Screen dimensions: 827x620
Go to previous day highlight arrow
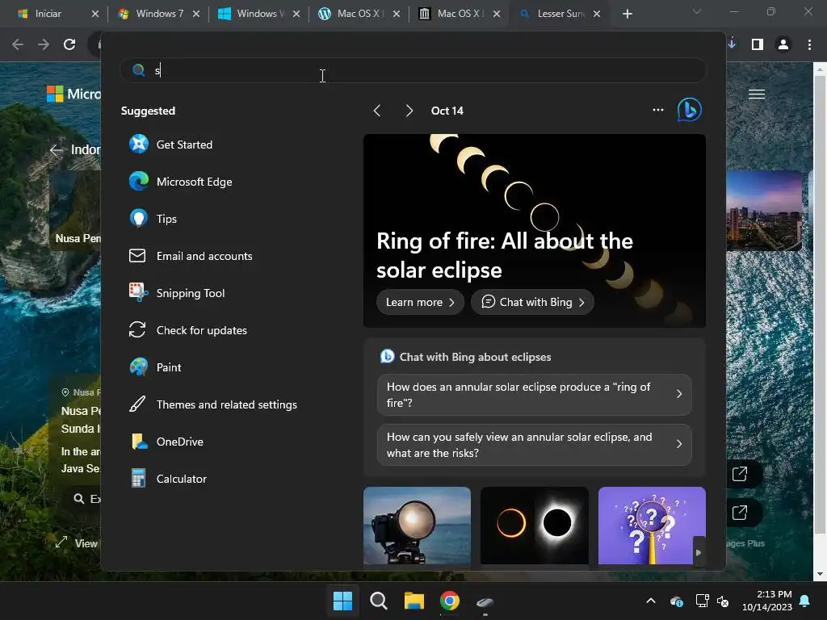[x=376, y=110]
